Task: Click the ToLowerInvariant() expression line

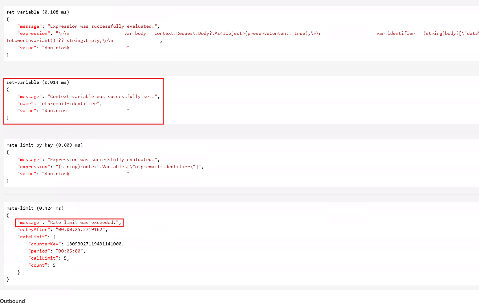Action: point(60,40)
